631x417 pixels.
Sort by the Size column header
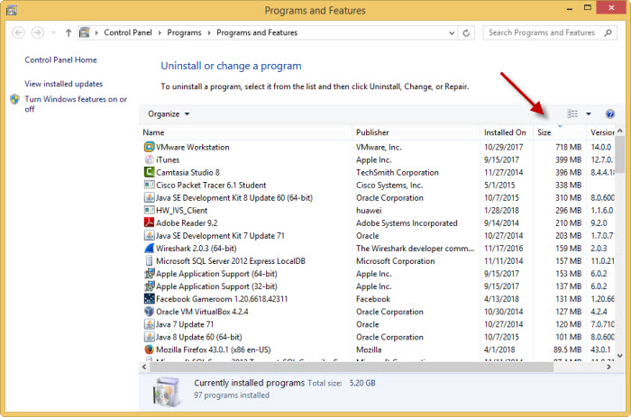point(560,132)
